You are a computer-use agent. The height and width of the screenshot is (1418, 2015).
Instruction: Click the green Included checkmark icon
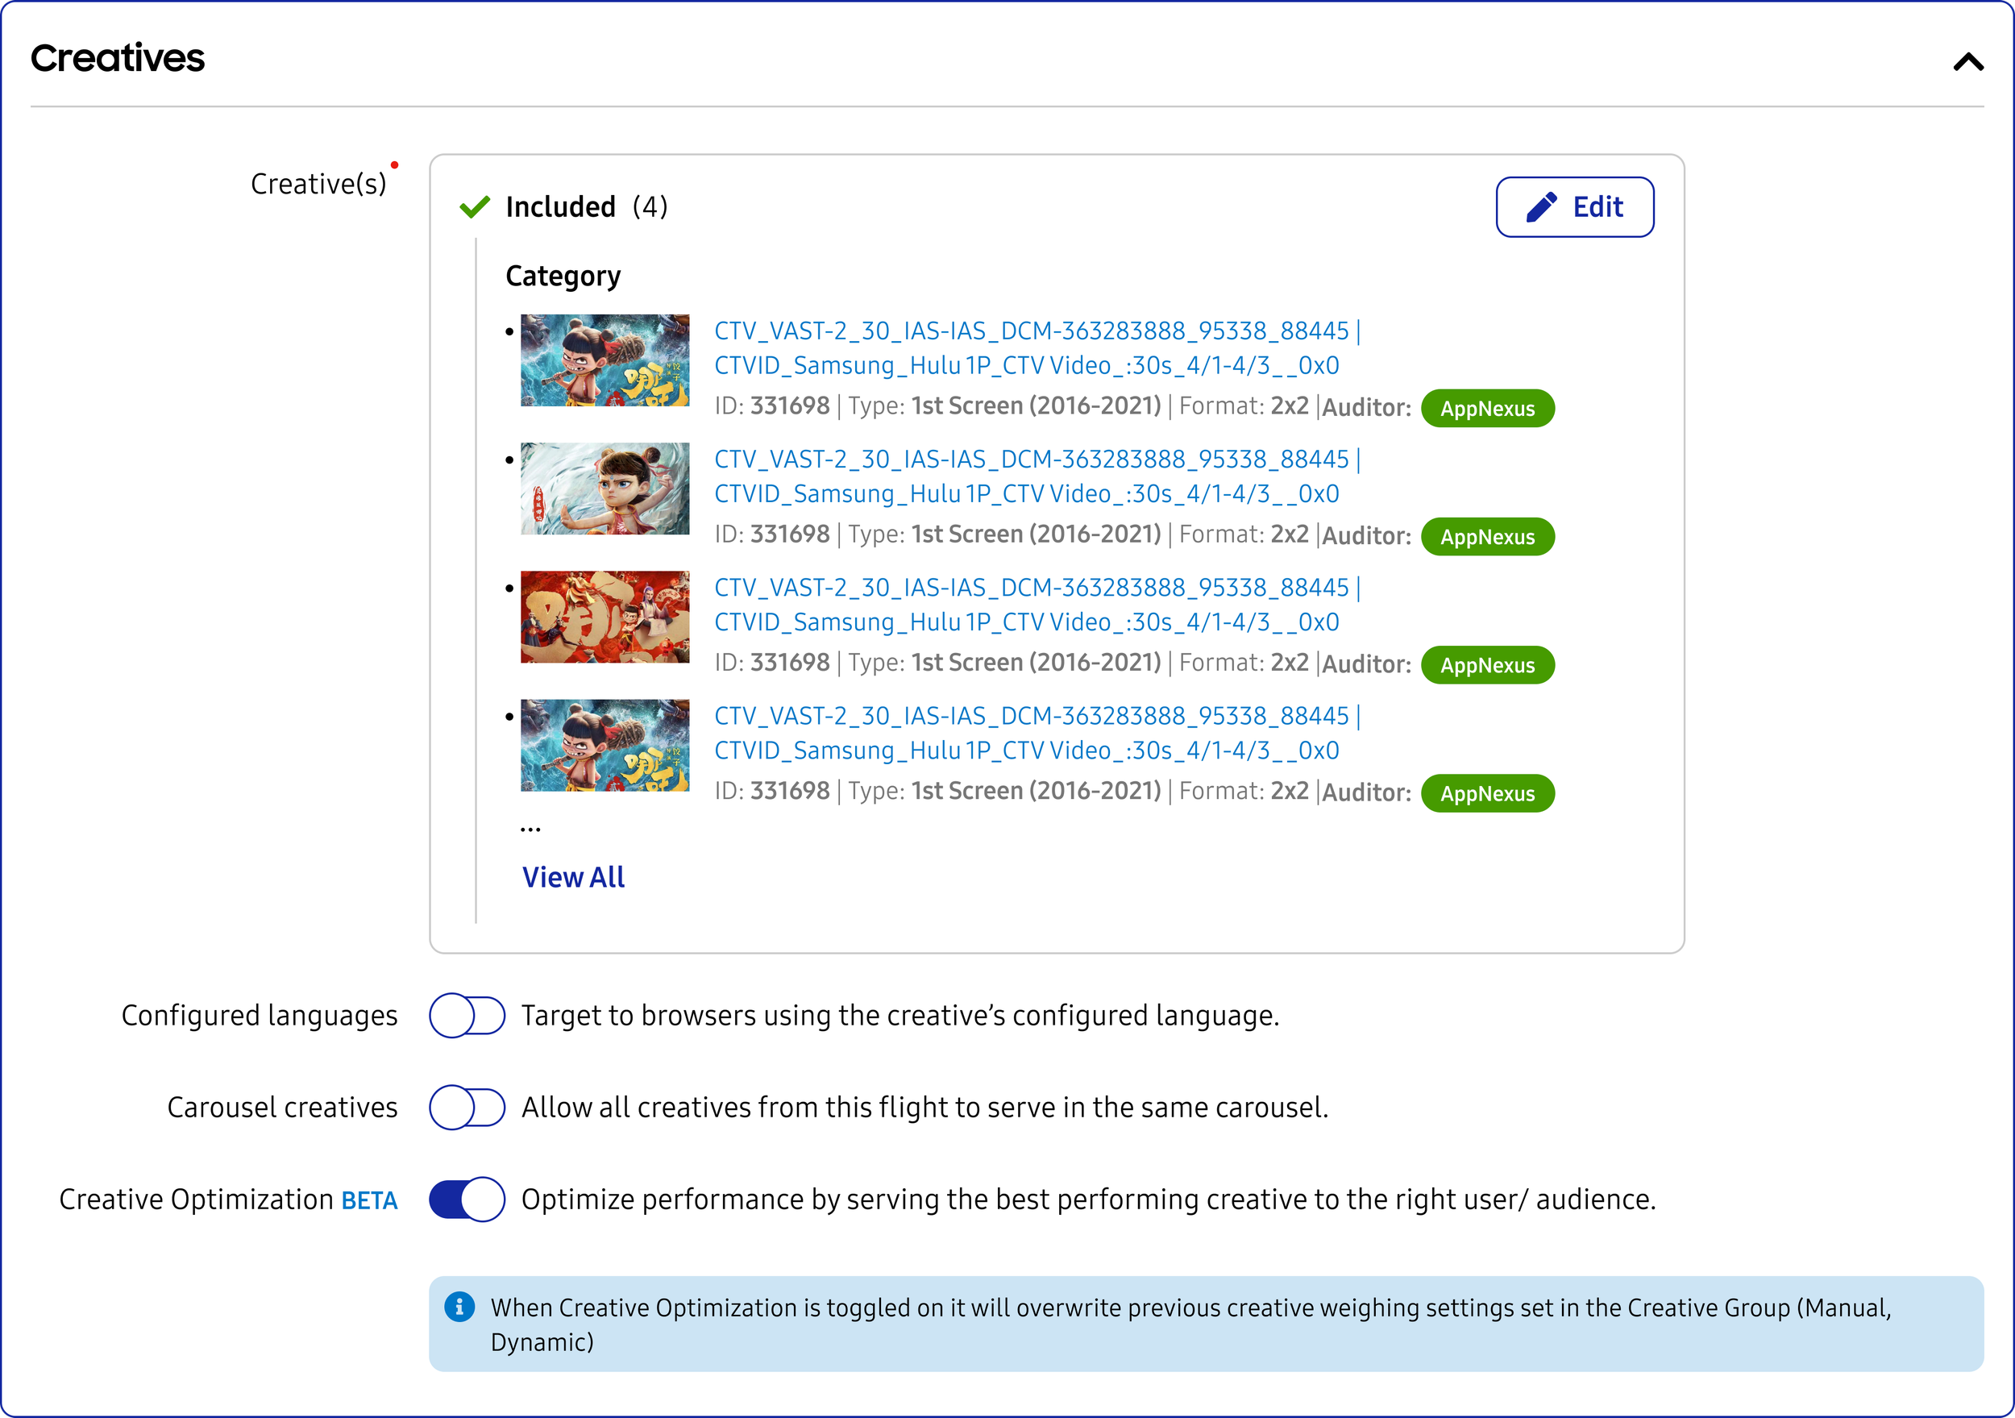coord(475,207)
